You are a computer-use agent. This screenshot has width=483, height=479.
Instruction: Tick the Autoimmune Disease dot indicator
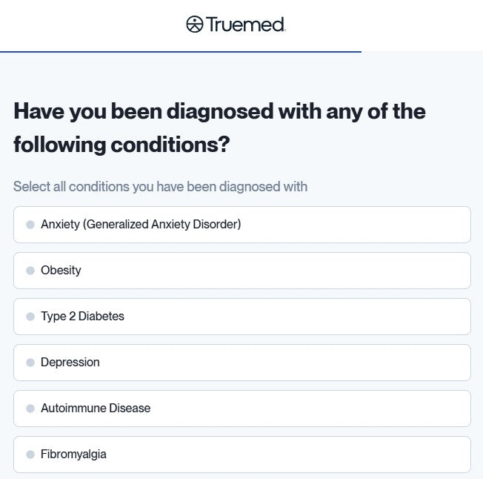click(x=30, y=409)
